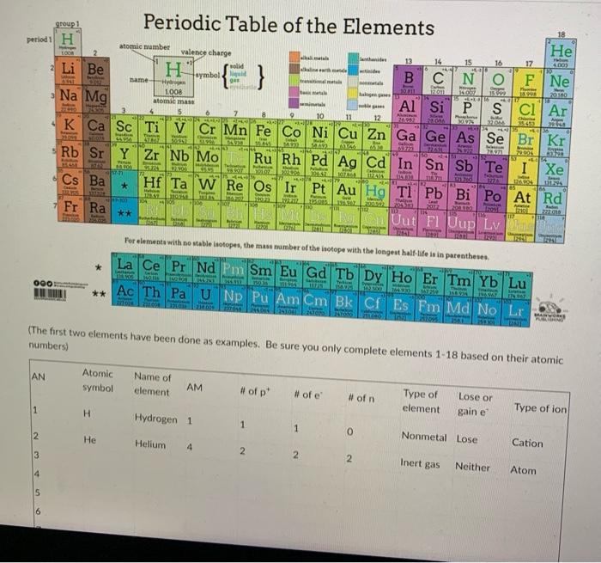Screen dimensions: 601x563
Task: Click the 'Periodic Table of the Elements' title
Action: (x=288, y=24)
